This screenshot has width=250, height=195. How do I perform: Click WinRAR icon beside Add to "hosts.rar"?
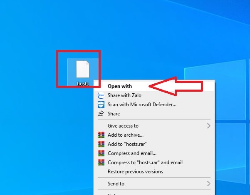[x=101, y=144]
